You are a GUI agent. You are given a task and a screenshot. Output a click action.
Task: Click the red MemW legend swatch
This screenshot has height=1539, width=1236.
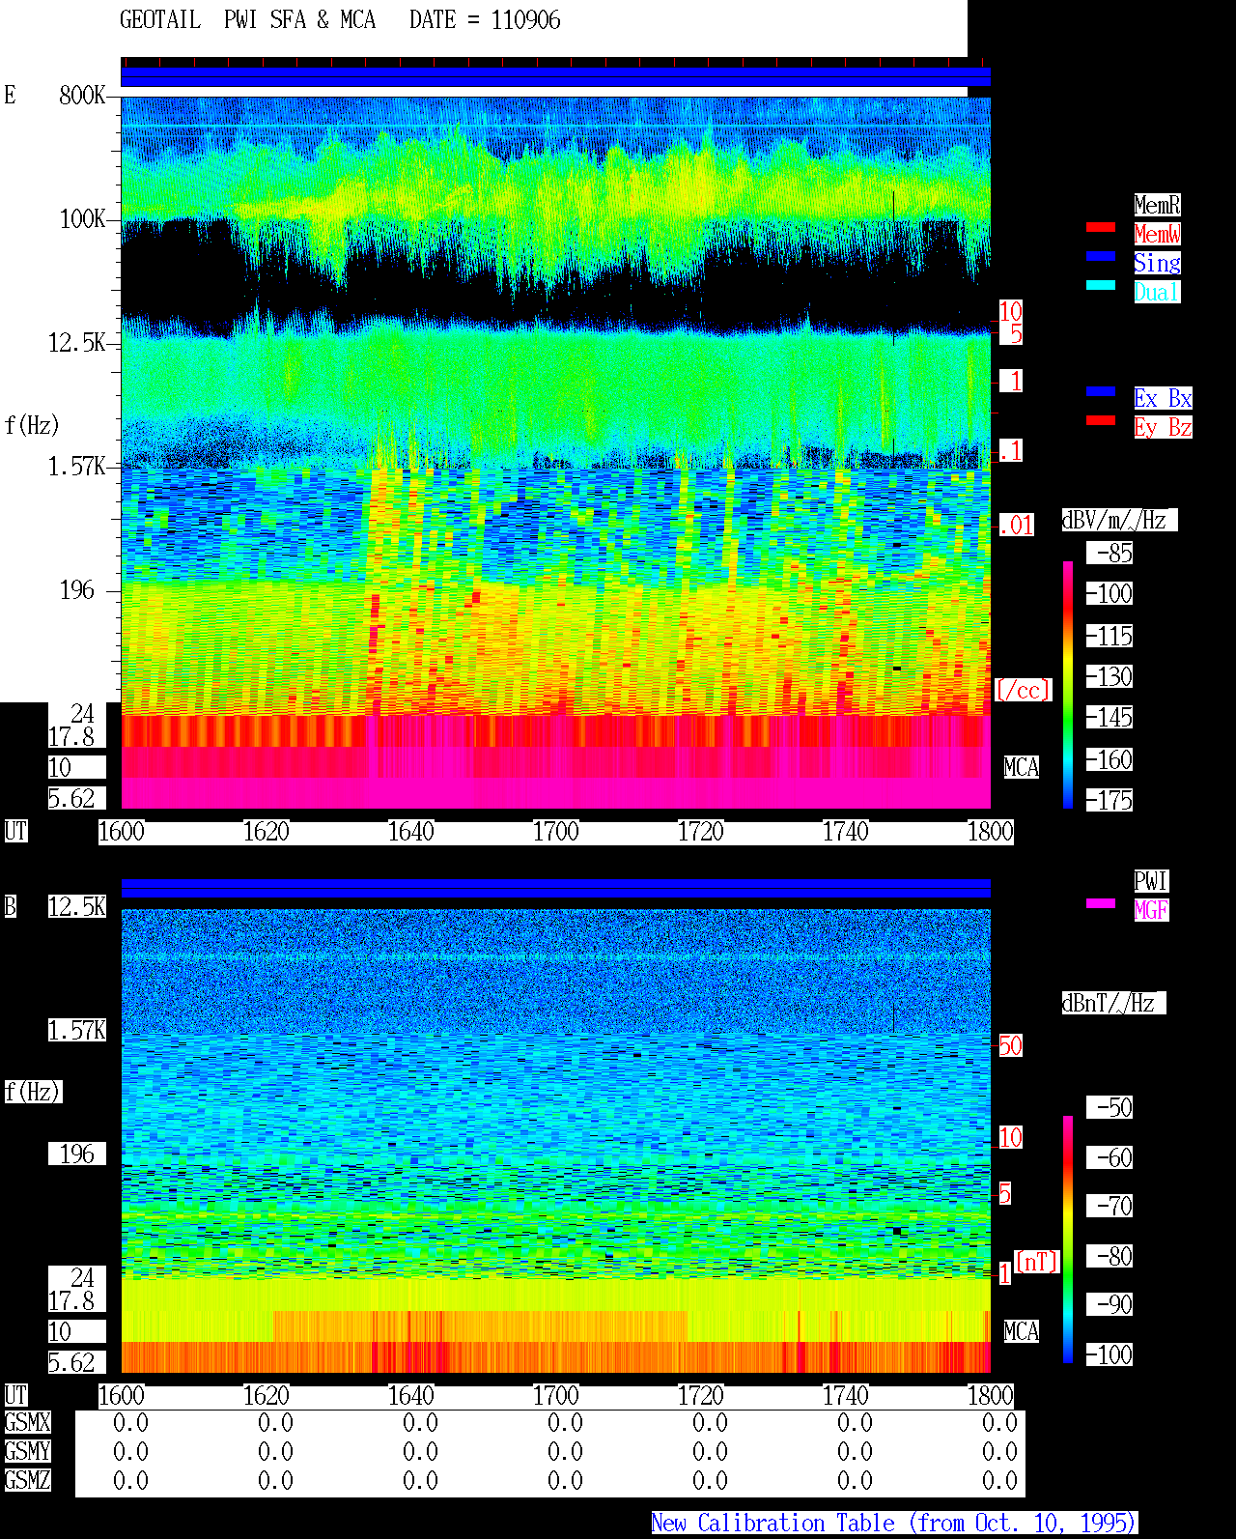pyautogui.click(x=1101, y=227)
